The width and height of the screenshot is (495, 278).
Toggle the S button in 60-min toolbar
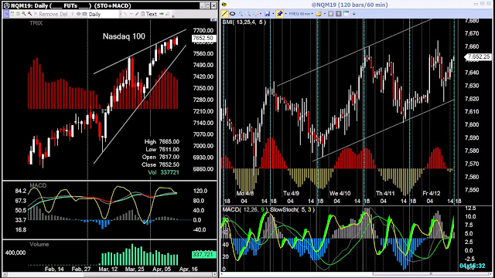tap(339, 14)
